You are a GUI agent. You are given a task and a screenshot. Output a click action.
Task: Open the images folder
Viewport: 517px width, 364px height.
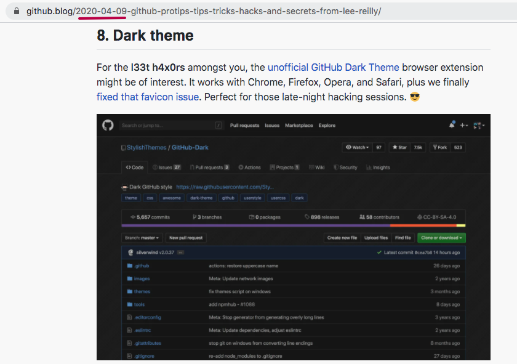[142, 278]
